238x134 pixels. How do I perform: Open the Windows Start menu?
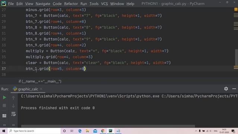coord(4,131)
